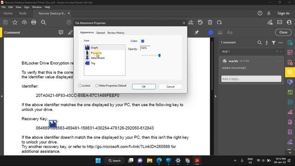Open the Sign menu
Screen dimensions: 295x166
tap(27, 7)
